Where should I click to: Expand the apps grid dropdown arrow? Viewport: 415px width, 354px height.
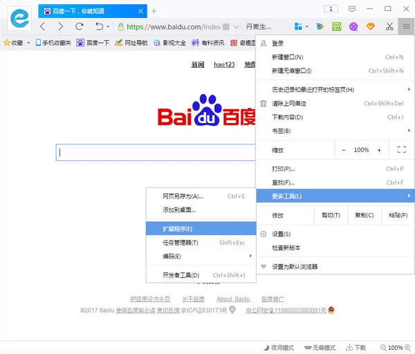[306, 27]
